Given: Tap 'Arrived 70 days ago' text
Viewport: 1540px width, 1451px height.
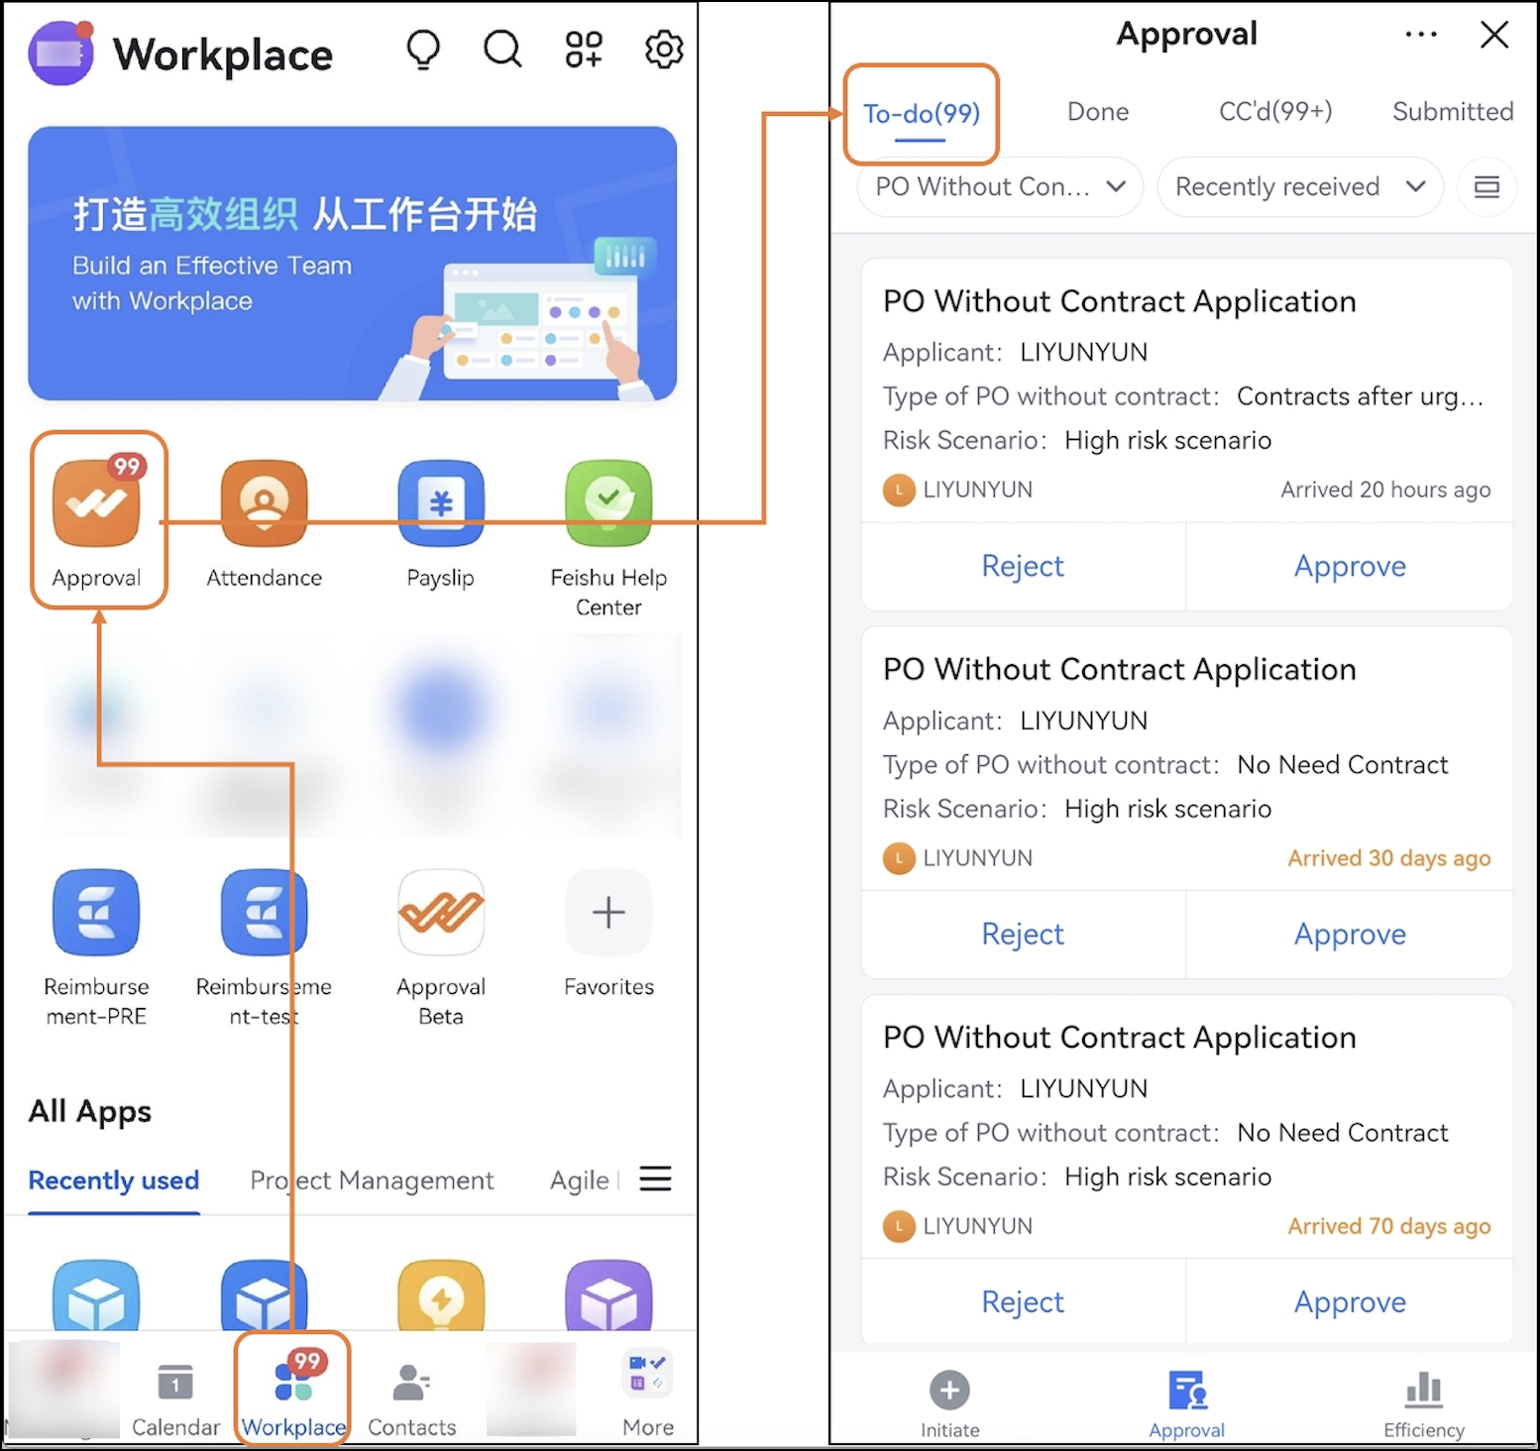Looking at the screenshot, I should point(1389,1226).
